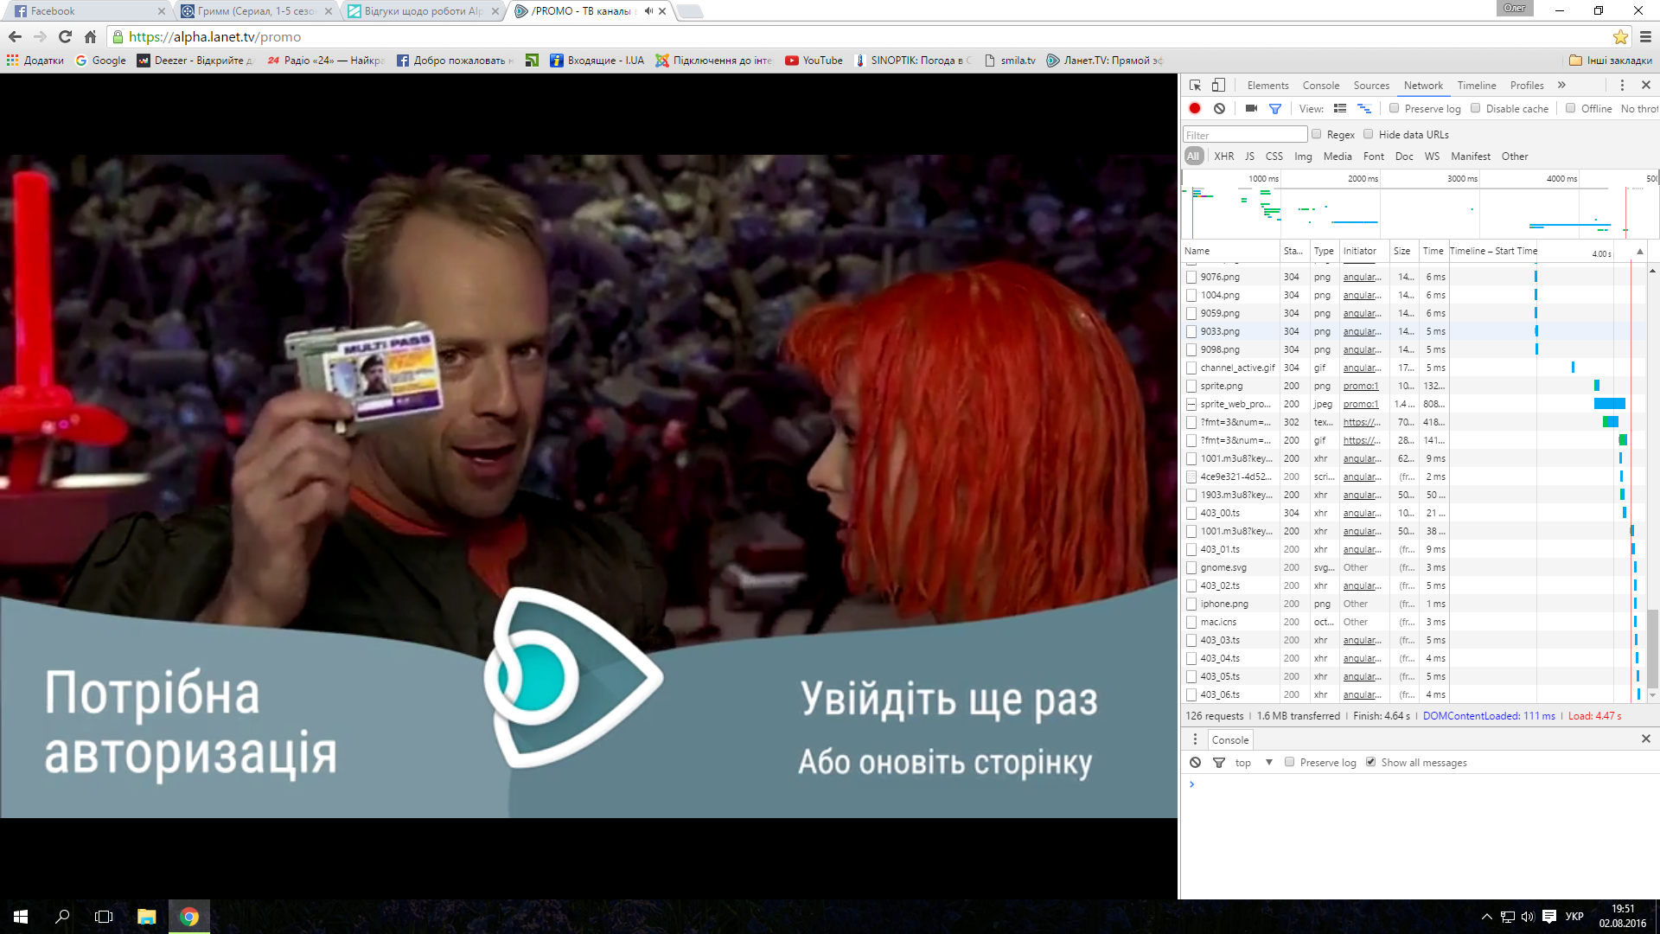The height and width of the screenshot is (934, 1660).
Task: Expand more DevTools tabs chevron
Action: [x=1561, y=85]
